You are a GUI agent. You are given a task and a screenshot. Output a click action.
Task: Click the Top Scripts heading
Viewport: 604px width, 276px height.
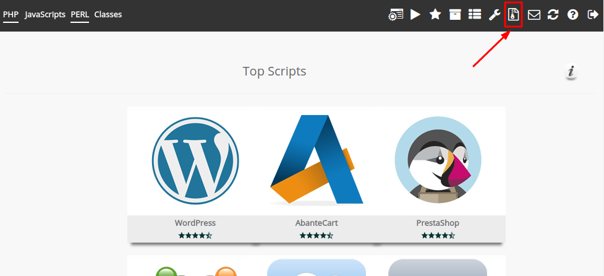pos(274,71)
